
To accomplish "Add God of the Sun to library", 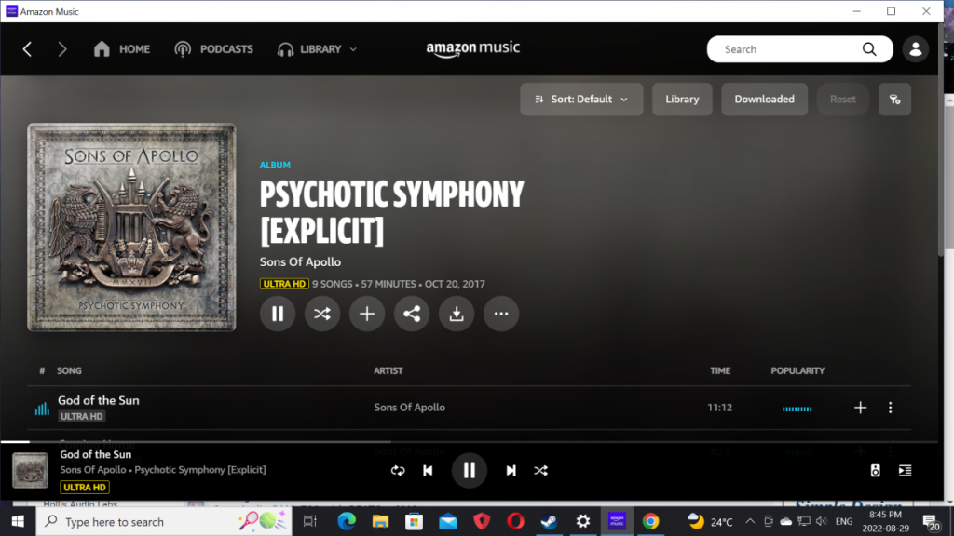I will [860, 408].
